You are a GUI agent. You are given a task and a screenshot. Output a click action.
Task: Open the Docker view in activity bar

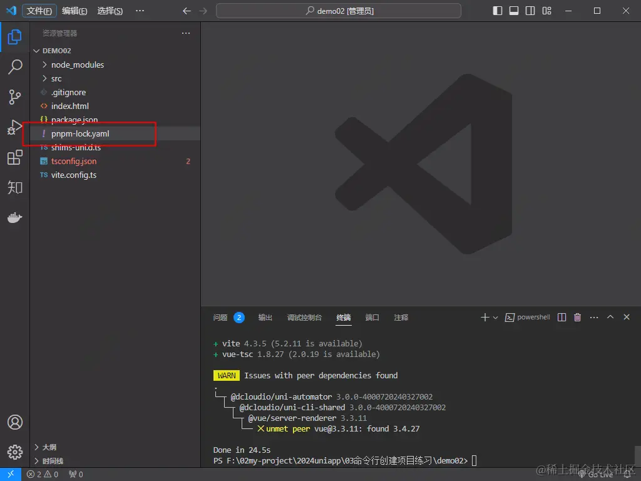(15, 217)
